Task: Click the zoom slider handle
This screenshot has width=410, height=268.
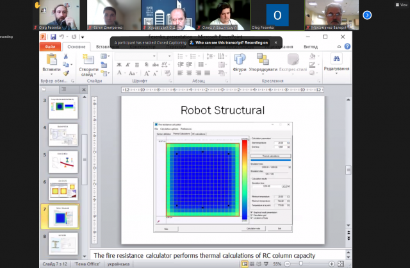Action: tap(300, 264)
